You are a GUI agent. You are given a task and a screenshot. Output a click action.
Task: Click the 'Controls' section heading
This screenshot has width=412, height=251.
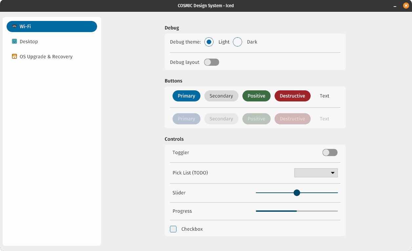pyautogui.click(x=174, y=139)
